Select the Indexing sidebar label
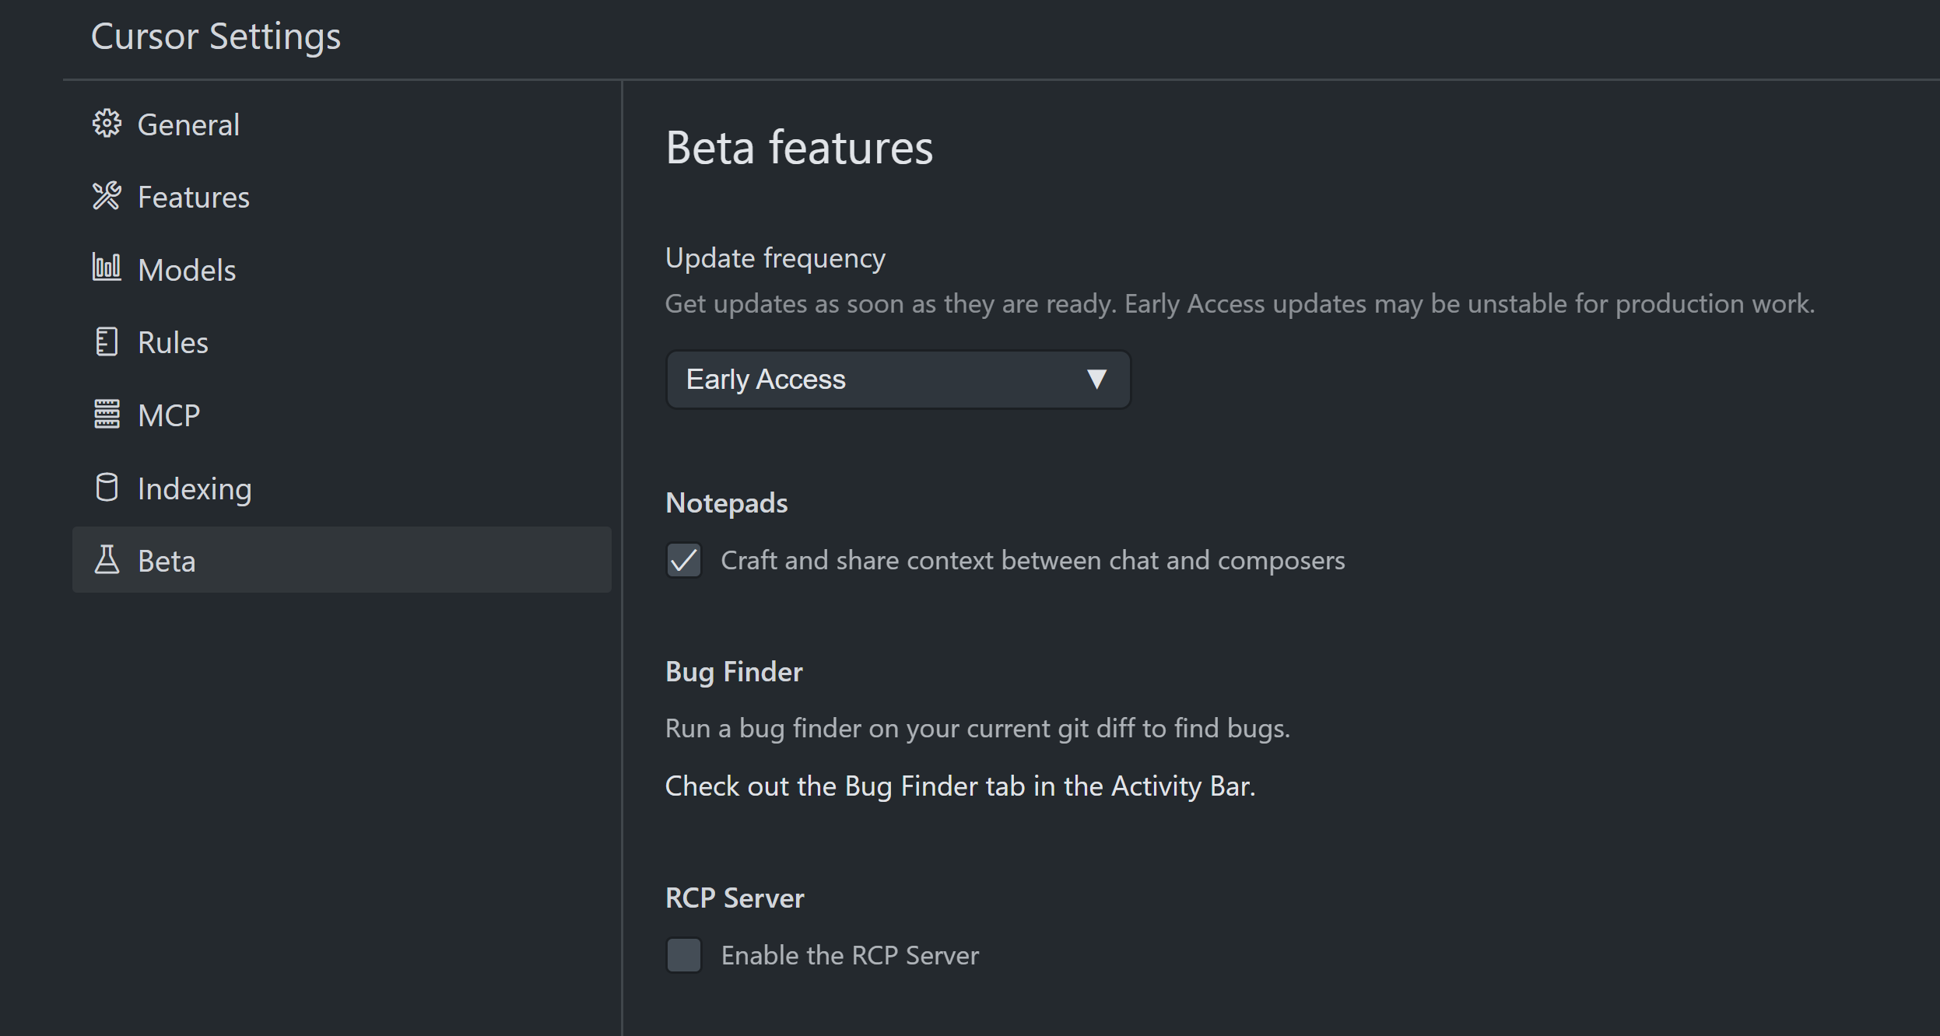This screenshot has height=1036, width=1940. pyautogui.click(x=195, y=489)
